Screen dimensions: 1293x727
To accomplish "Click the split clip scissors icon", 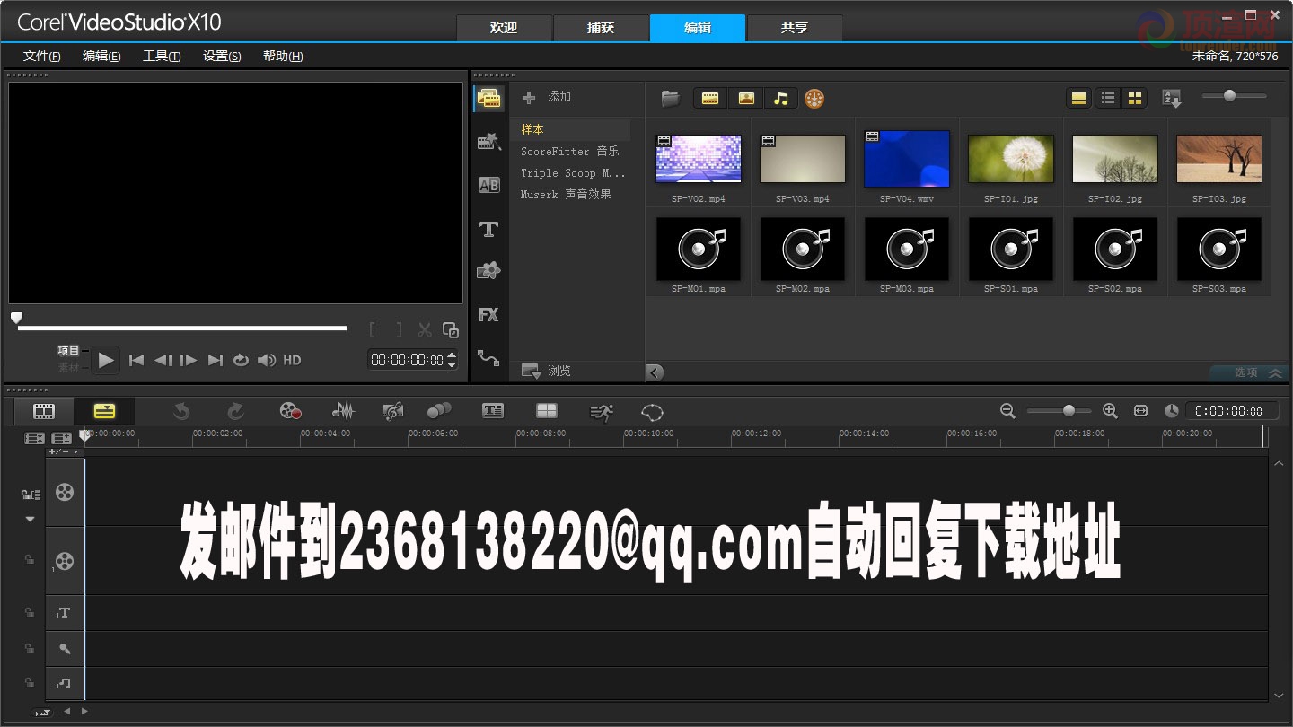I will [425, 330].
